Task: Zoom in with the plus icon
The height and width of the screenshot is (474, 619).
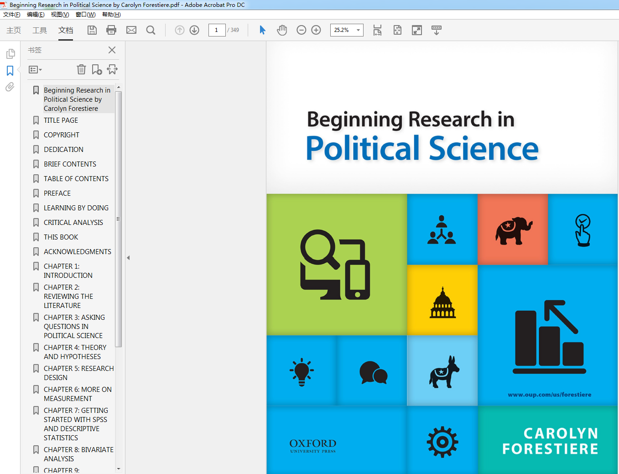Action: click(316, 30)
